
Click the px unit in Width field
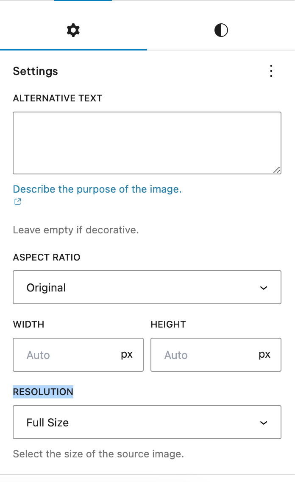tap(127, 355)
